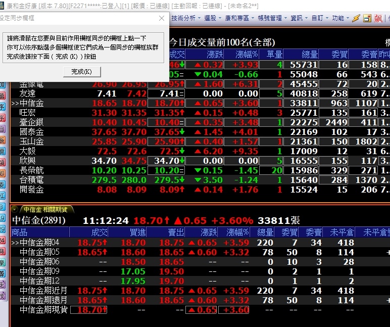Click the 商品 column header in futures table
The image size is (390, 327).
40,232
